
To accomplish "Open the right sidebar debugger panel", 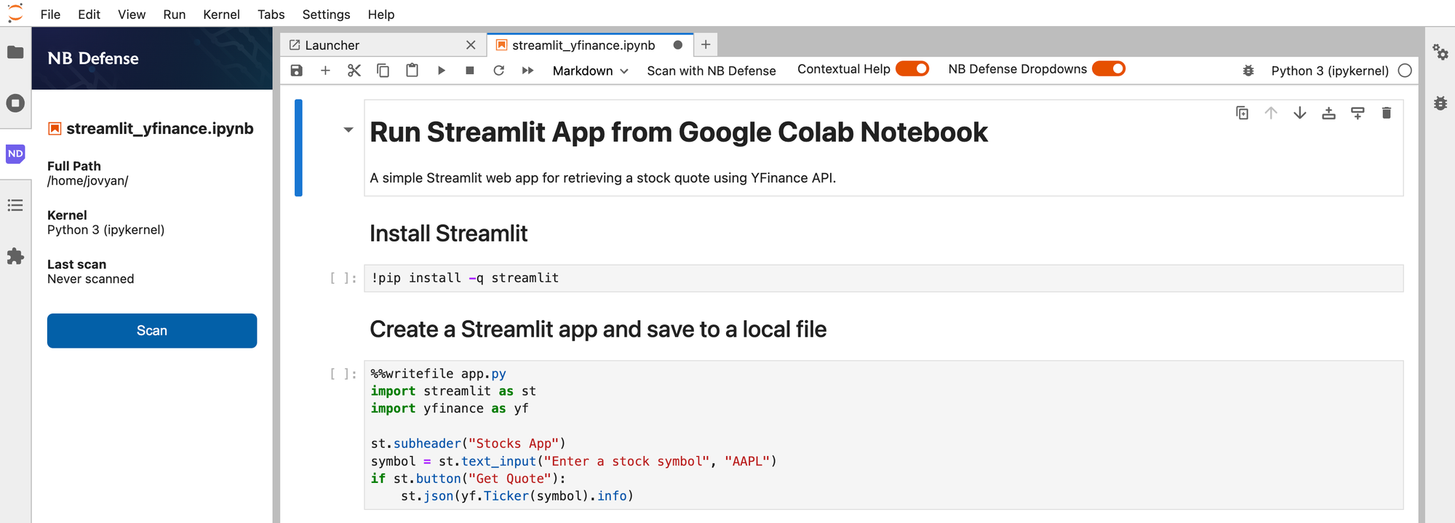I will pyautogui.click(x=1440, y=103).
